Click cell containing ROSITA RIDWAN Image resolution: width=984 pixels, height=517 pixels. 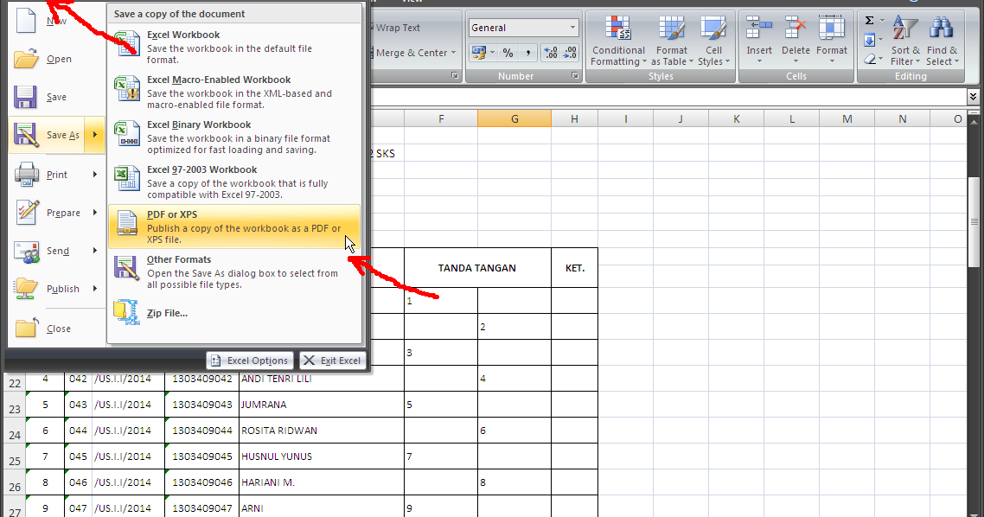(322, 431)
